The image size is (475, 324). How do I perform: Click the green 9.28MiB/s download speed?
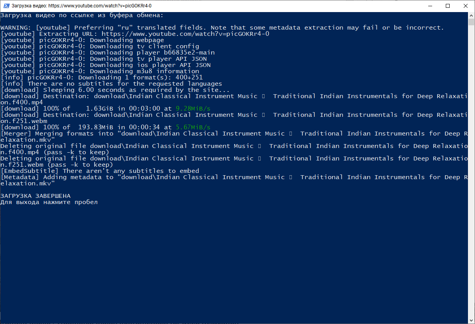[193, 109]
